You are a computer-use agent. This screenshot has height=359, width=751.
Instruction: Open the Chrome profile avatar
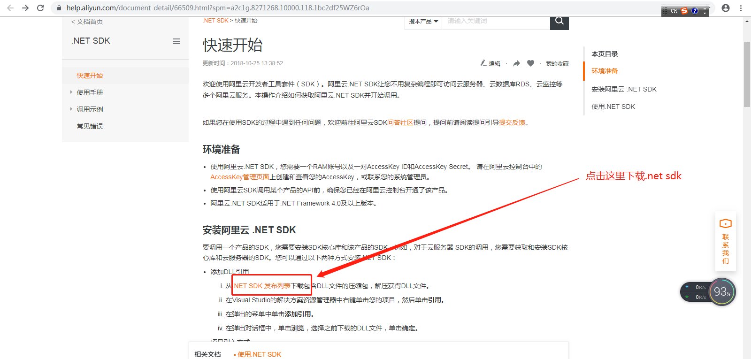click(x=726, y=8)
